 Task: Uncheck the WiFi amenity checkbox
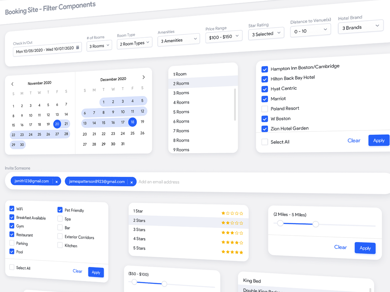click(x=12, y=209)
